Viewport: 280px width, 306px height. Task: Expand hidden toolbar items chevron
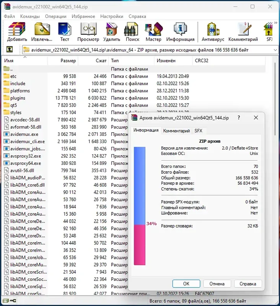pos(276,23)
